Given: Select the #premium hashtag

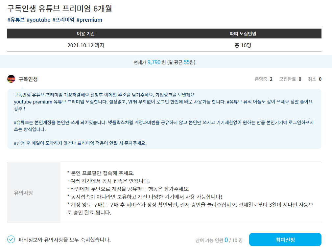Looking at the screenshot, I should point(89,20).
